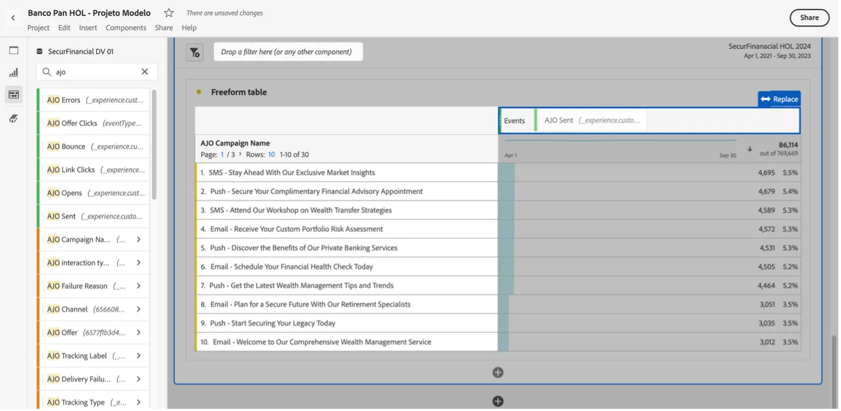The width and height of the screenshot is (841, 411).
Task: Click the sort arrow in the AJO Sent column
Action: pos(749,149)
